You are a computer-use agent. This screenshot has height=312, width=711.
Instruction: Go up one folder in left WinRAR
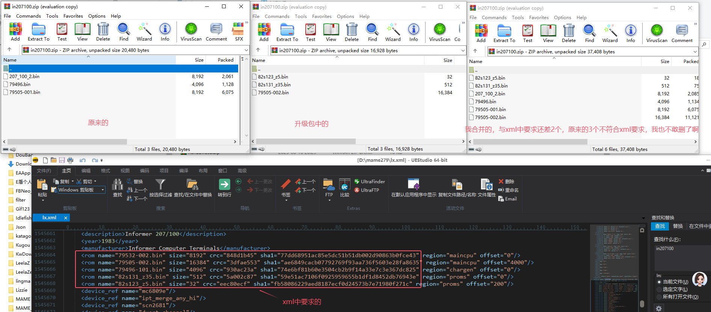tap(9, 50)
